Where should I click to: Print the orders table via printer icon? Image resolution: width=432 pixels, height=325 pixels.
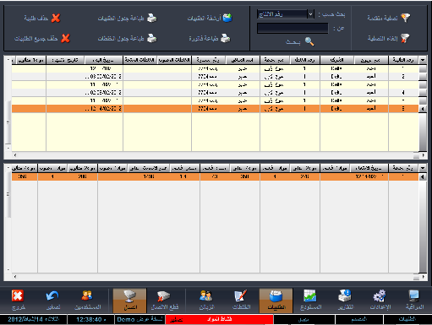click(x=152, y=18)
